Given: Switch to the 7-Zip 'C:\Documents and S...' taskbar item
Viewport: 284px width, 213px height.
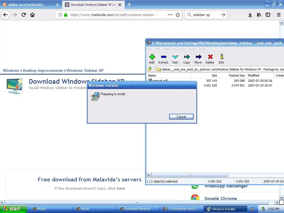Looking at the screenshot, I should click(182, 209).
